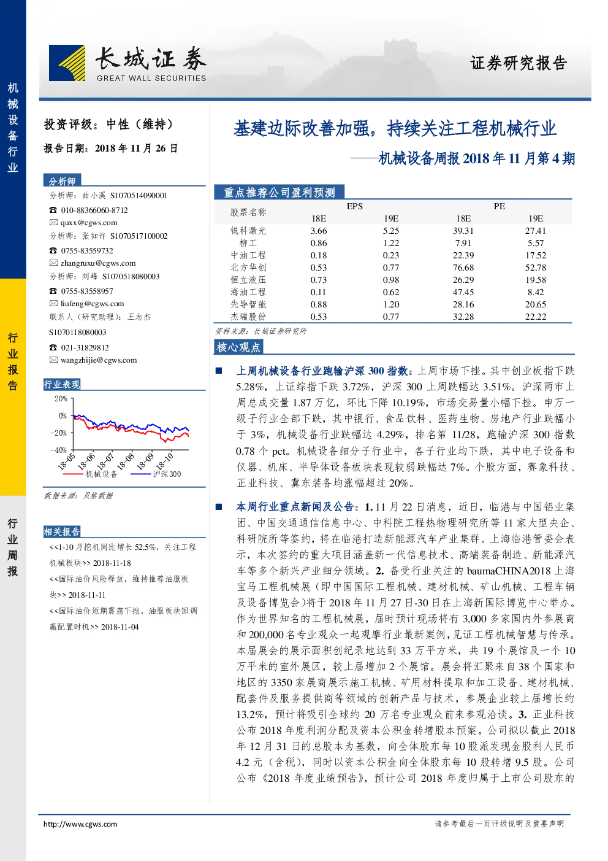
Task: Open related report 国际油价短期震荡下挫
Action: 123,619
